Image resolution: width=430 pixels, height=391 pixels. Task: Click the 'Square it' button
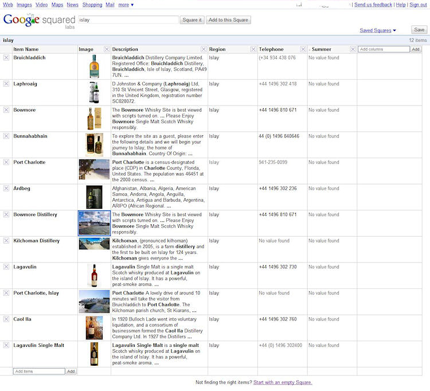[x=192, y=20]
